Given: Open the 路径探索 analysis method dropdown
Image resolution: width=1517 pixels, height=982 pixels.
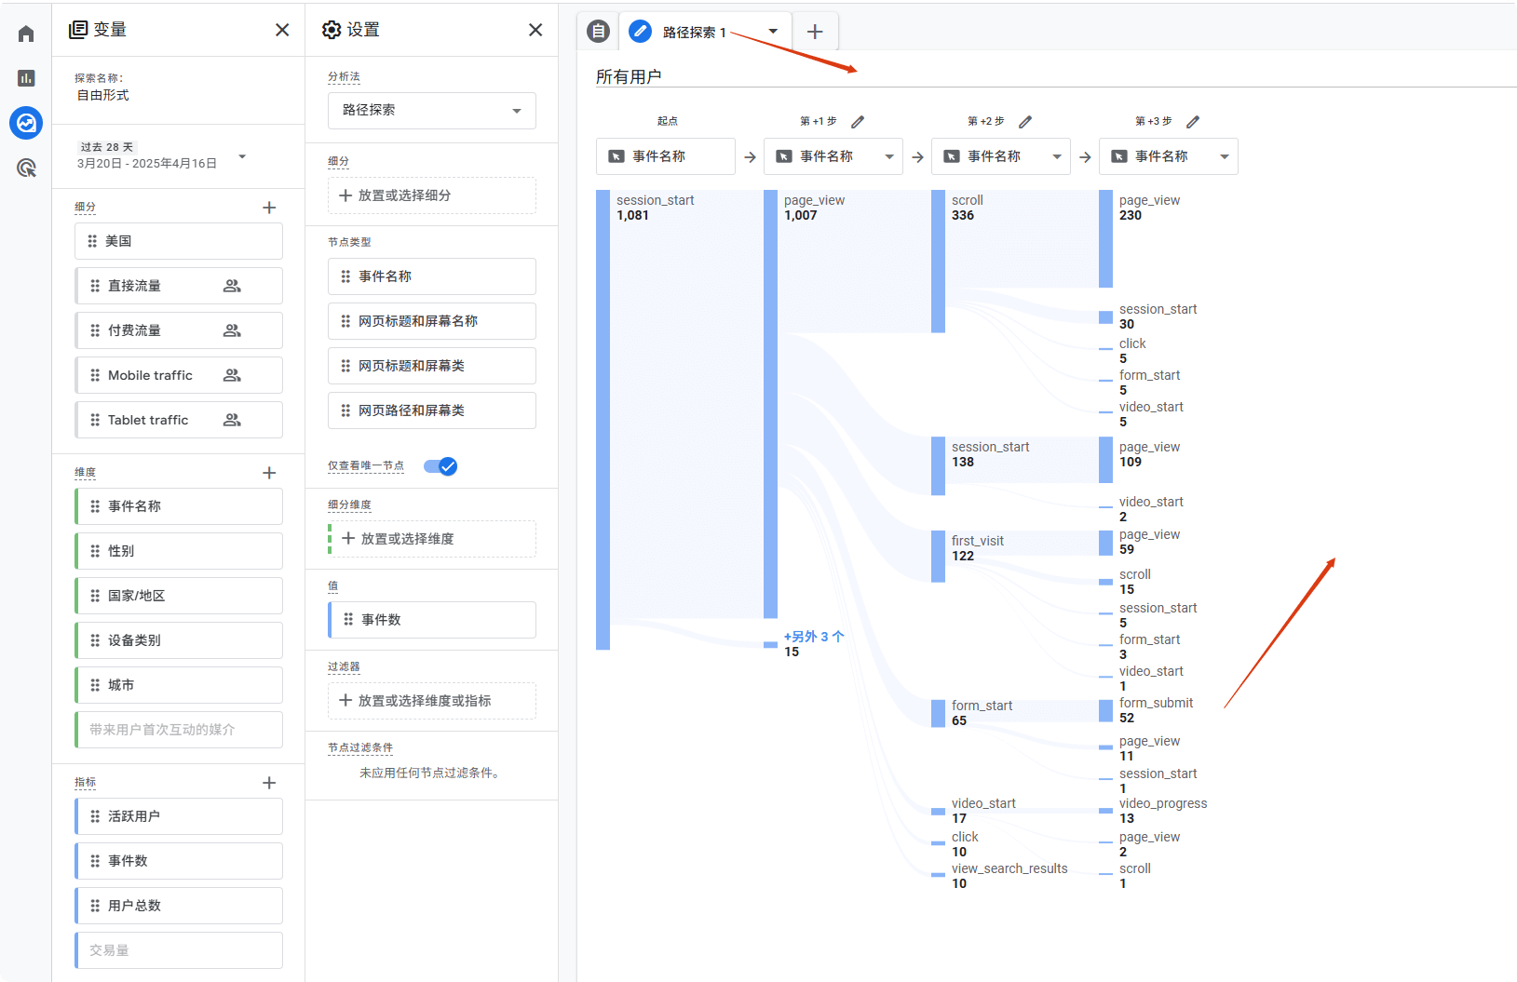Looking at the screenshot, I should click(432, 110).
